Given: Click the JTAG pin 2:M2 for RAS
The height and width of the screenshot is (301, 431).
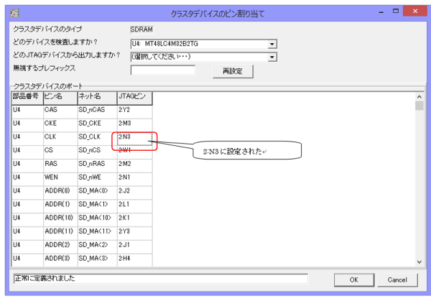Looking at the screenshot, I should (134, 162).
